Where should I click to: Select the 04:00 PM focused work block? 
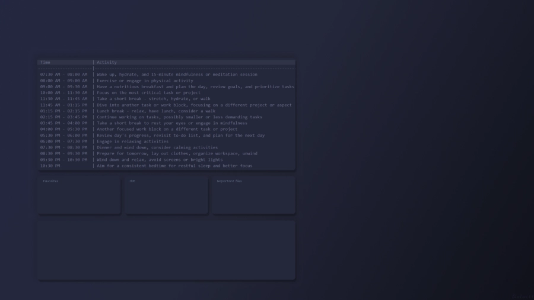click(167, 129)
